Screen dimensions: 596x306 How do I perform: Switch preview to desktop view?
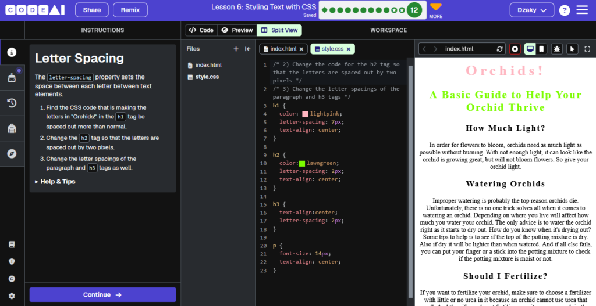[530, 49]
